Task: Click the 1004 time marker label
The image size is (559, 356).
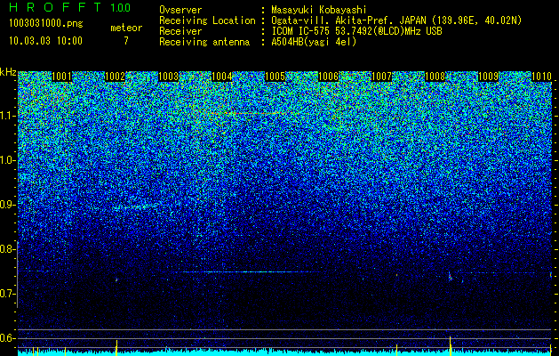Action: pos(222,77)
